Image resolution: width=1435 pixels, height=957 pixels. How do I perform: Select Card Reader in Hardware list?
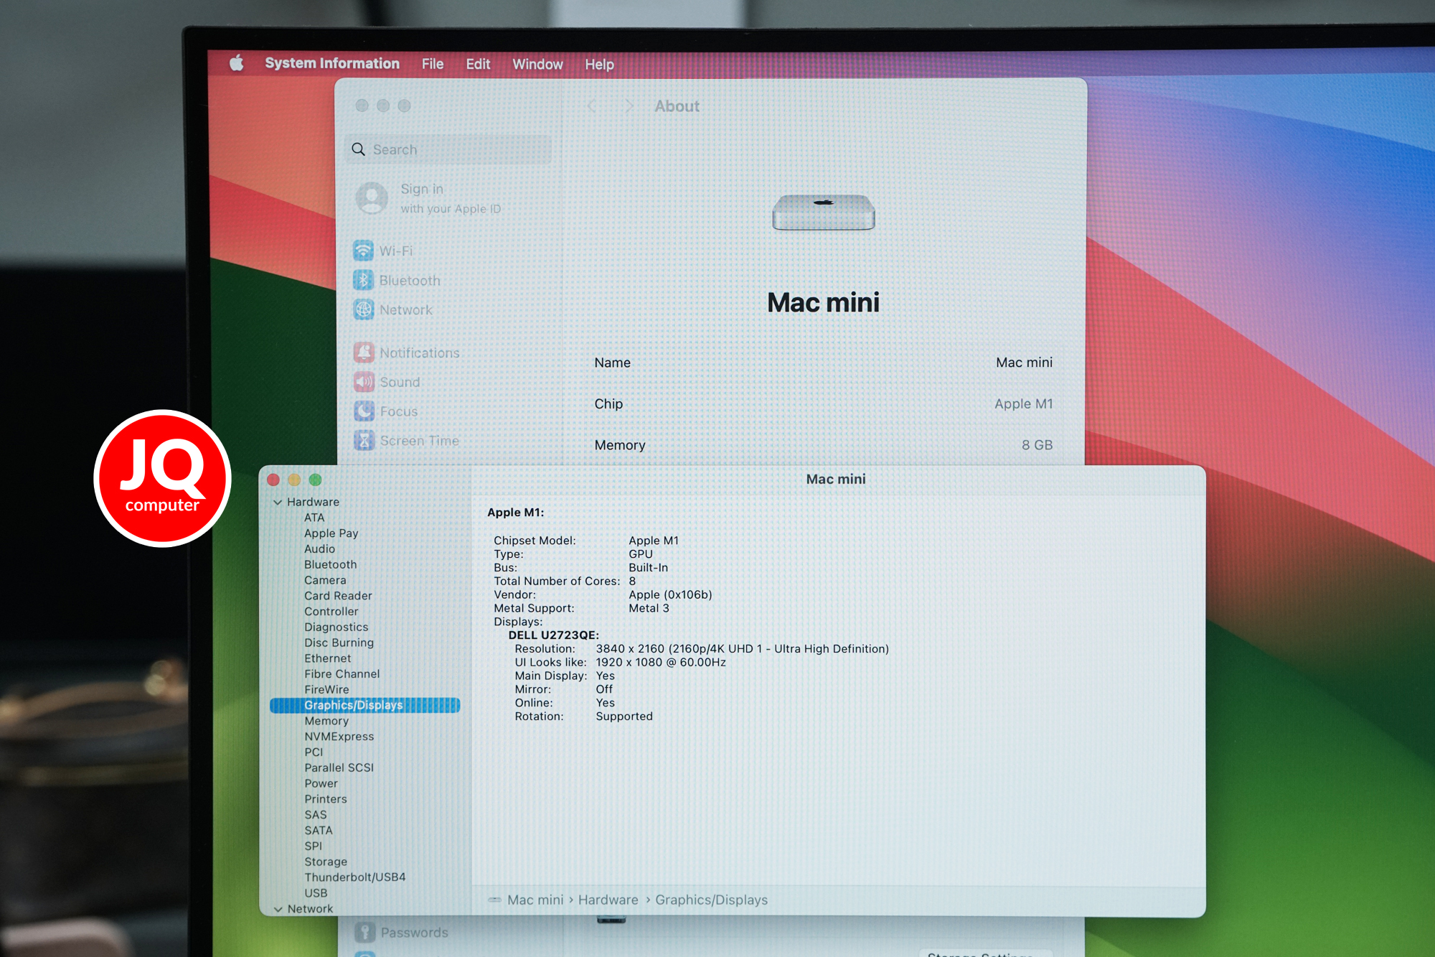click(x=338, y=596)
